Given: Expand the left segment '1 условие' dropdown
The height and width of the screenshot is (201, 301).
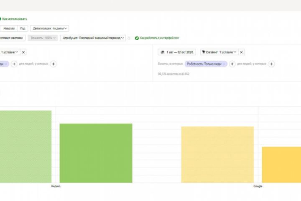Looking at the screenshot, I should click(10, 52).
